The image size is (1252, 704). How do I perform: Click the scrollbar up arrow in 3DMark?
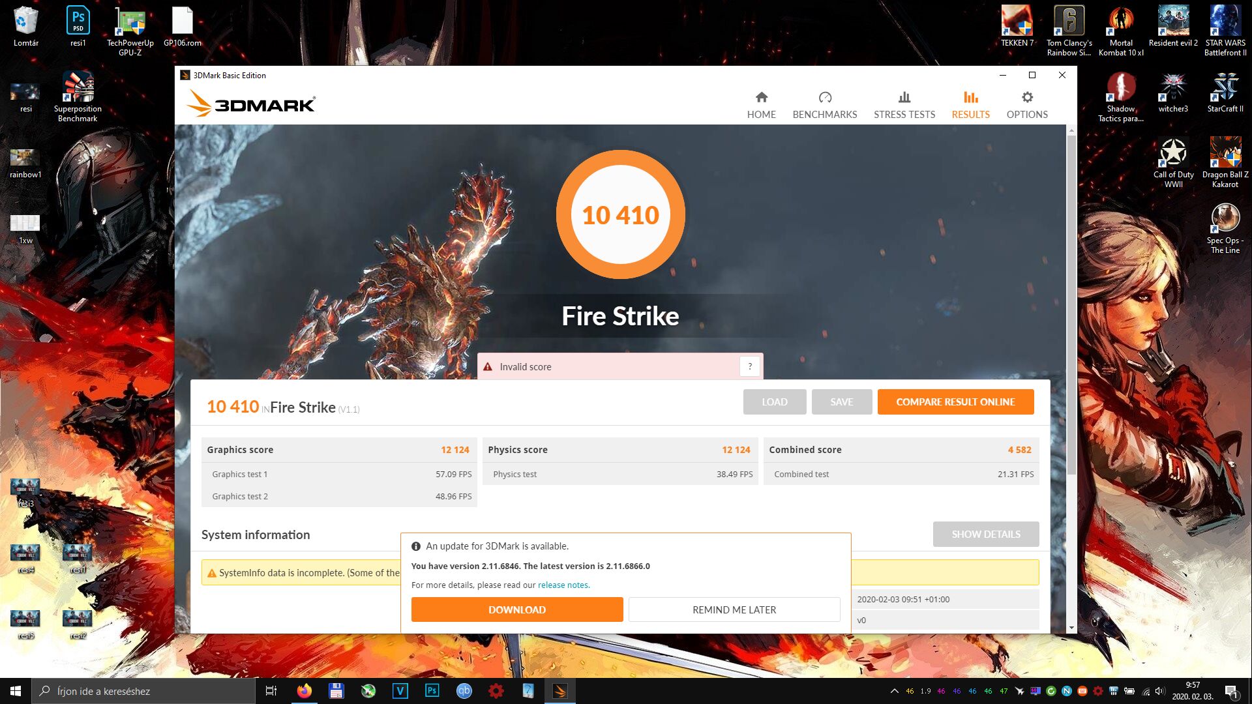tap(1071, 130)
